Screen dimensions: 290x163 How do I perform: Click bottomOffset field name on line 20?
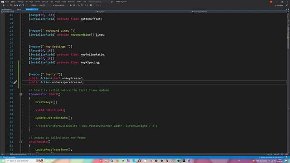click(91, 19)
